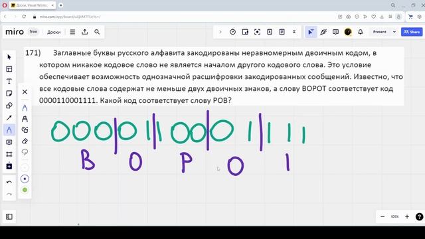Redo the last action
Viewport: 425px width, 239px height.
9,194
